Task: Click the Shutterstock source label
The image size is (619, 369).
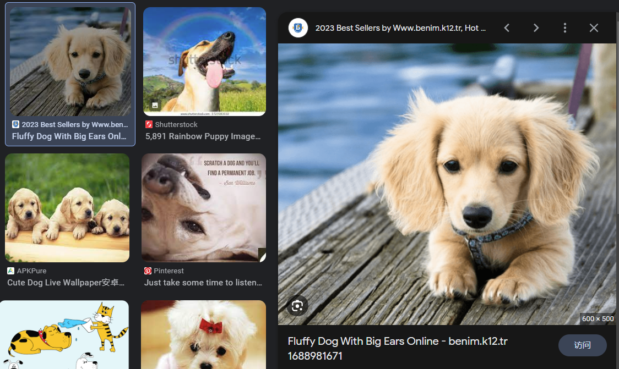Action: click(176, 125)
